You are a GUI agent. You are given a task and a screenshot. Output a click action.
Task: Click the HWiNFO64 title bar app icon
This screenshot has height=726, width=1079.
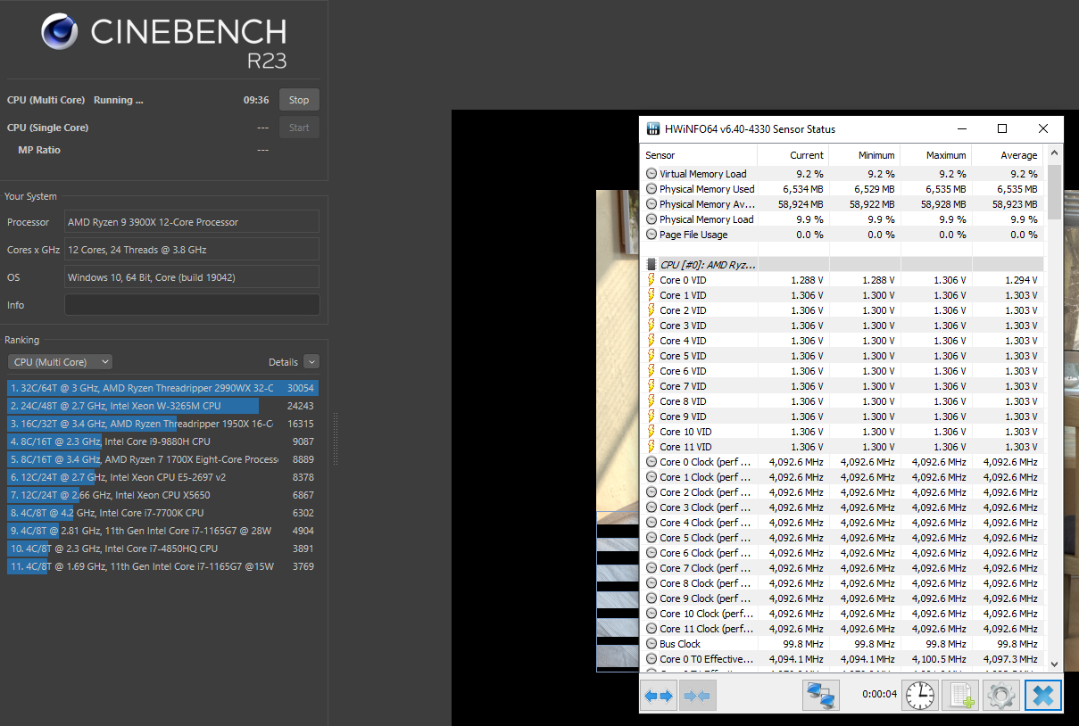[x=652, y=129]
